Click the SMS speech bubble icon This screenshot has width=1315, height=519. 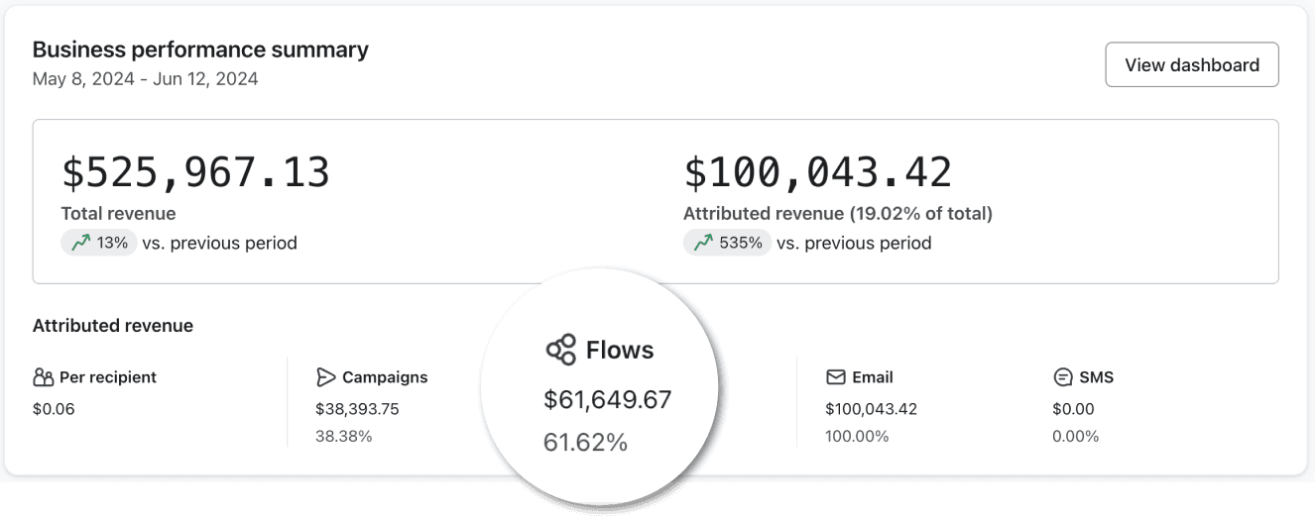[x=1062, y=377]
